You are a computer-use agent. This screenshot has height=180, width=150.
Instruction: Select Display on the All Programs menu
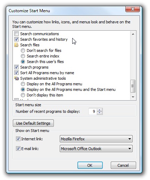pos(23,84)
